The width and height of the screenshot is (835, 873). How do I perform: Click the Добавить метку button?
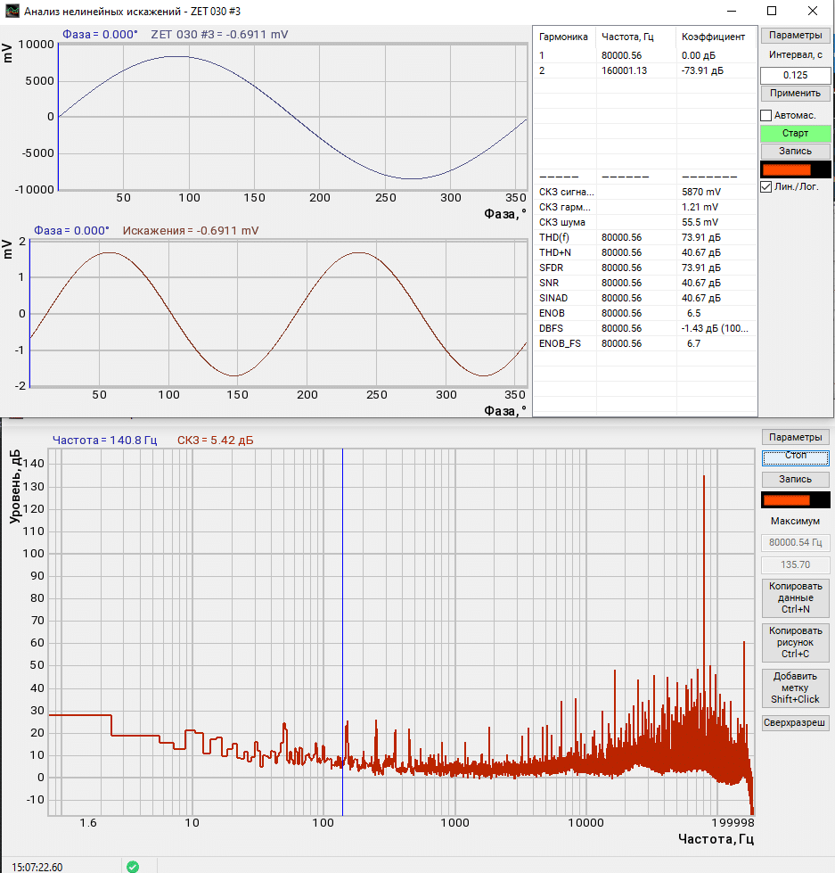click(x=795, y=688)
